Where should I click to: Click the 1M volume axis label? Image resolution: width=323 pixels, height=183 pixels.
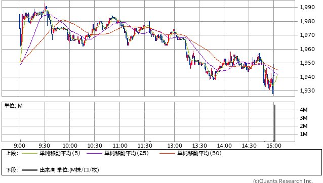(304, 134)
